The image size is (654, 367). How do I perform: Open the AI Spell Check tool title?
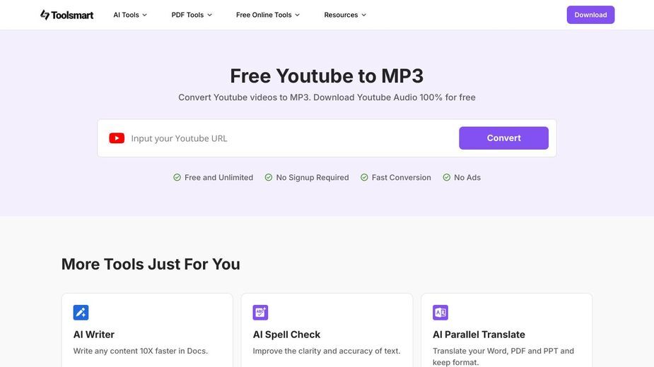pyautogui.click(x=286, y=335)
